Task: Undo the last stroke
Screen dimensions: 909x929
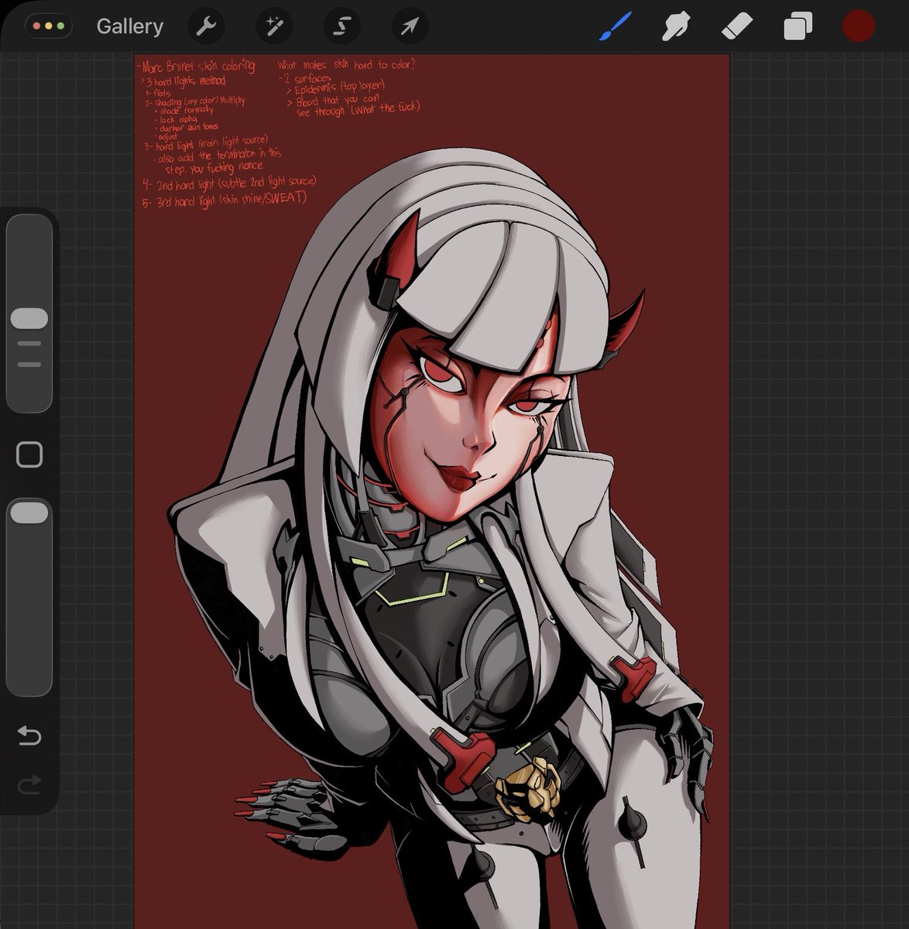Action: pyautogui.click(x=29, y=735)
